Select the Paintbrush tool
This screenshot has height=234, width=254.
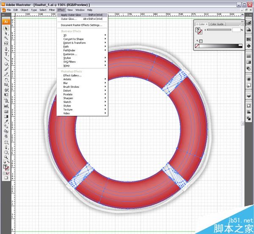pos(6,69)
